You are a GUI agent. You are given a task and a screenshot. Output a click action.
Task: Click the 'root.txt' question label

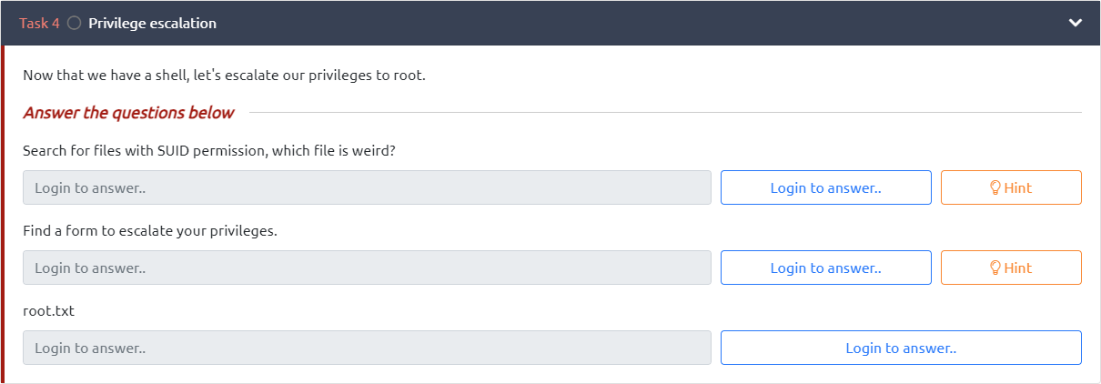pyautogui.click(x=48, y=310)
